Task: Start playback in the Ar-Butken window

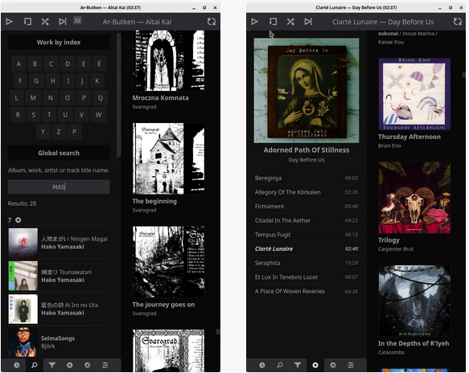Action: (x=10, y=22)
